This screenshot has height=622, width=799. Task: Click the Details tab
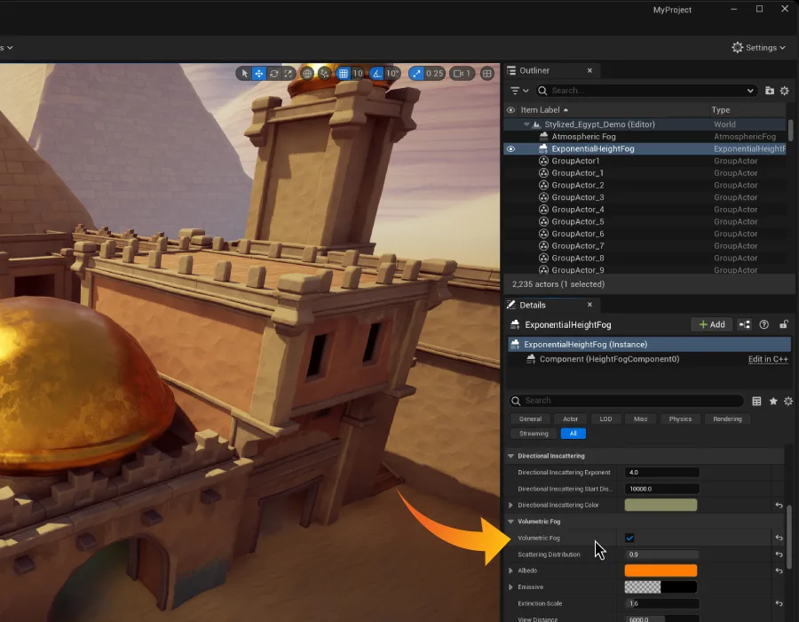coord(532,305)
